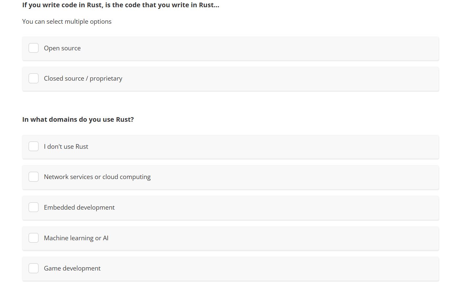
Task: Click the 'You can select multiple options' hint
Action: [x=67, y=21]
